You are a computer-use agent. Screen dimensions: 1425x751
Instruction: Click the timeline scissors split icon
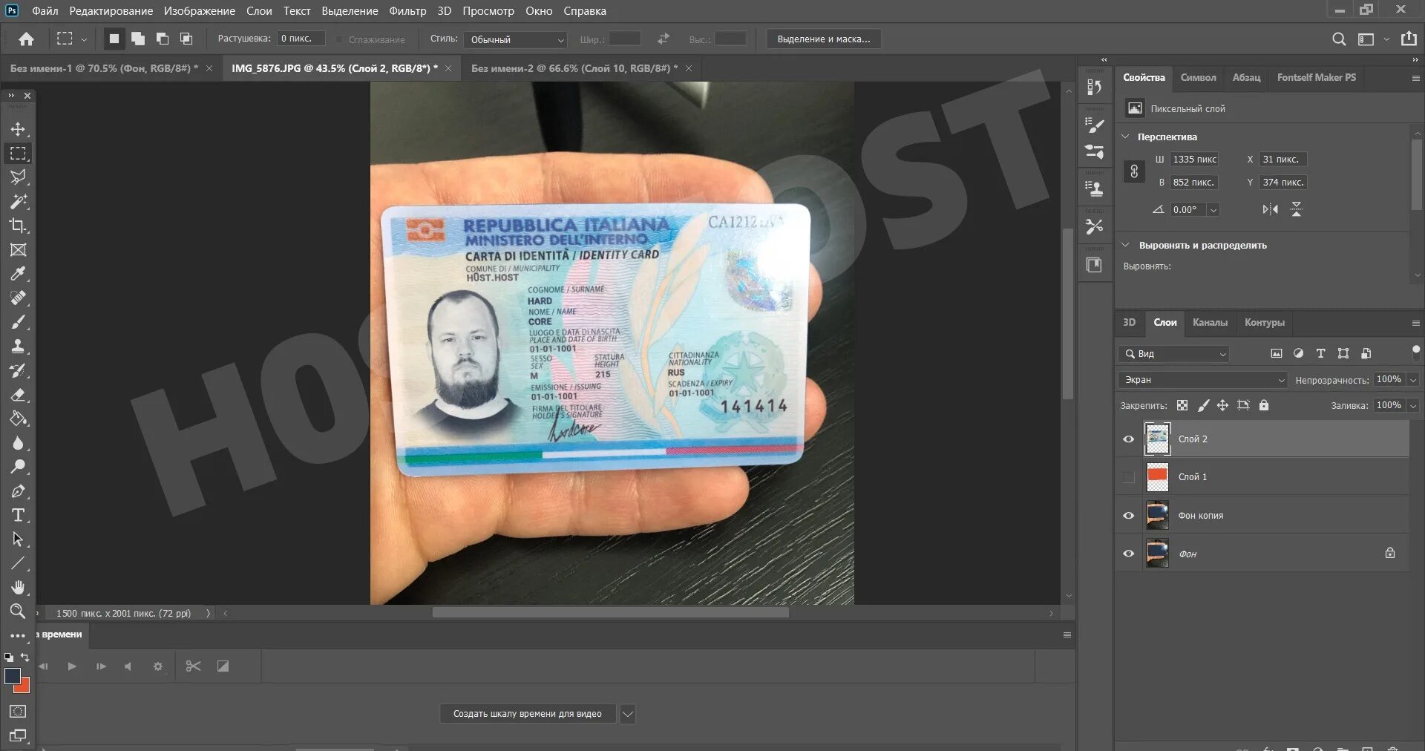click(193, 666)
